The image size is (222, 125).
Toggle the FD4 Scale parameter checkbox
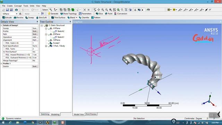click(4, 43)
